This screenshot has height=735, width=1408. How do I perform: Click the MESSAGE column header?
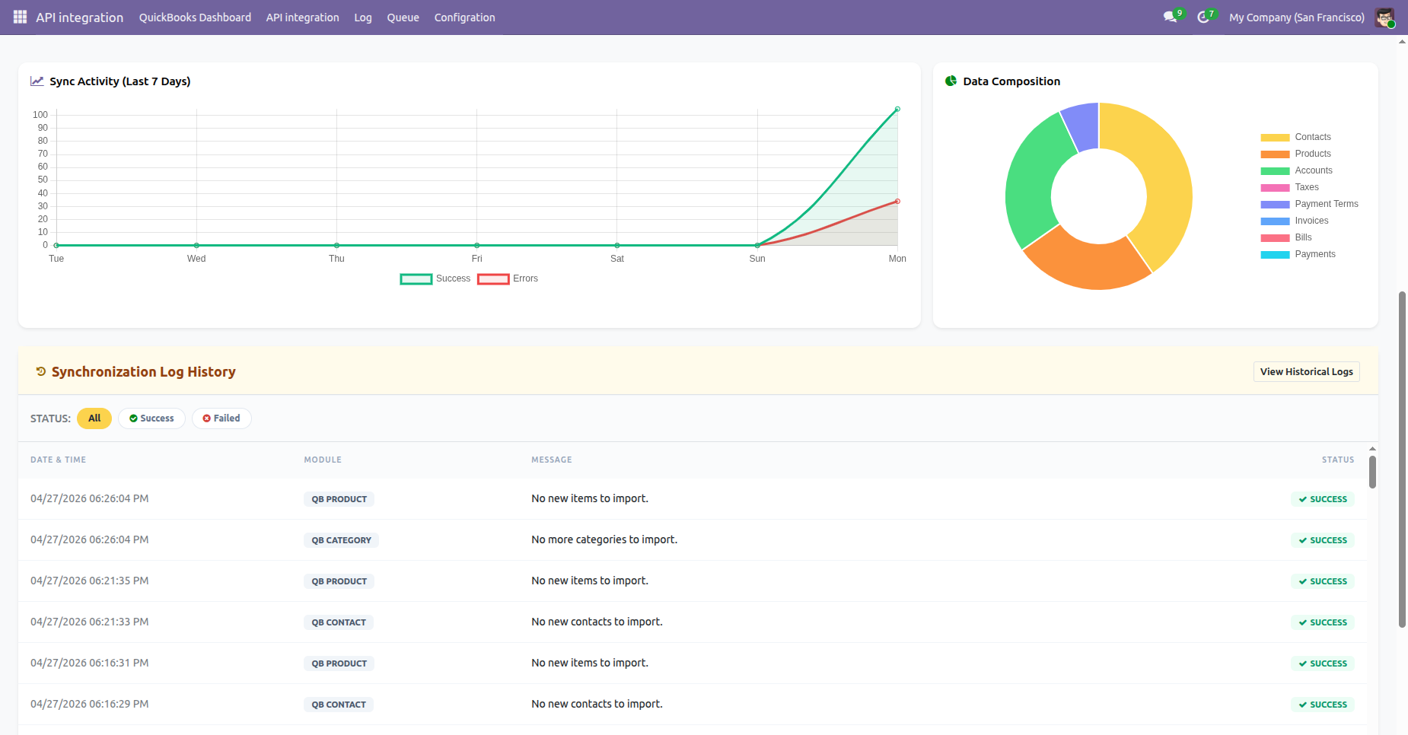point(552,460)
